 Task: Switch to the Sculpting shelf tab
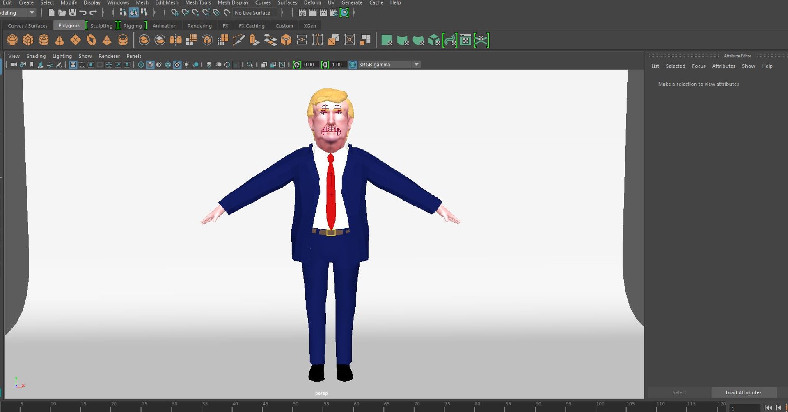tap(101, 26)
